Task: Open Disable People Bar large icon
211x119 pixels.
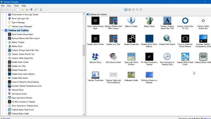Action: click(x=131, y=39)
